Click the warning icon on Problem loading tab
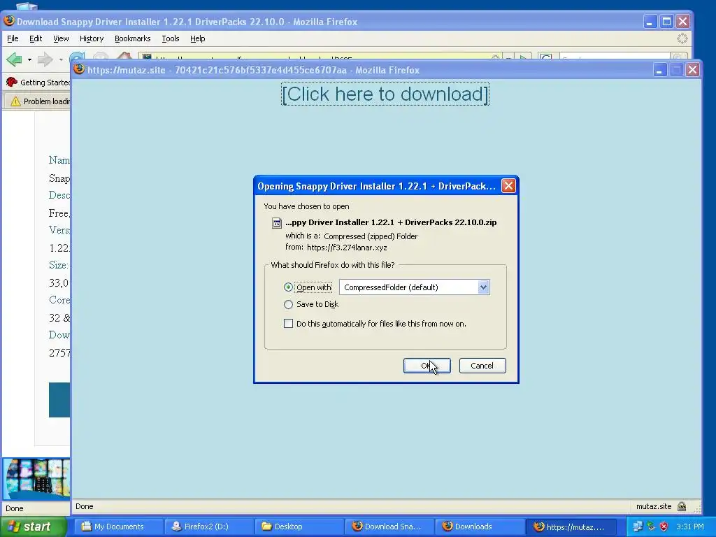716x537 pixels. coord(15,101)
